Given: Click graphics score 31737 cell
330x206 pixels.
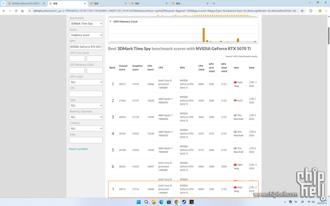Looking at the screenshot, I should [x=135, y=101].
